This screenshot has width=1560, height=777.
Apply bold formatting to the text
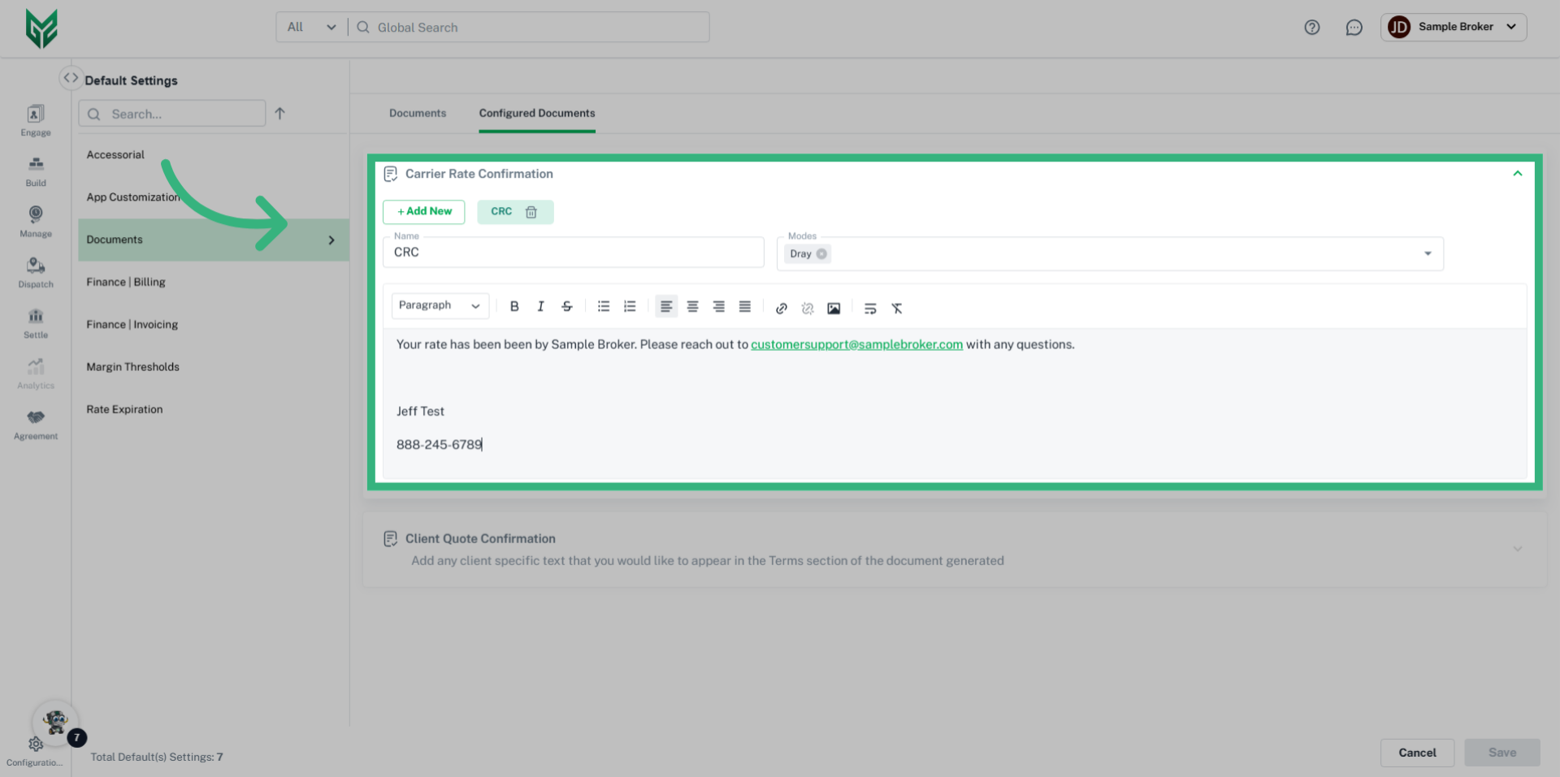pos(514,306)
